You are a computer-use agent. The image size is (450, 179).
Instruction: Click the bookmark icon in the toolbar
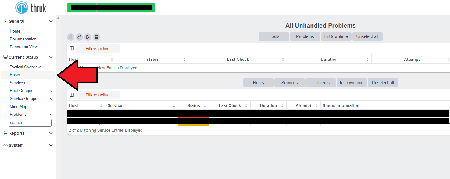(x=70, y=37)
